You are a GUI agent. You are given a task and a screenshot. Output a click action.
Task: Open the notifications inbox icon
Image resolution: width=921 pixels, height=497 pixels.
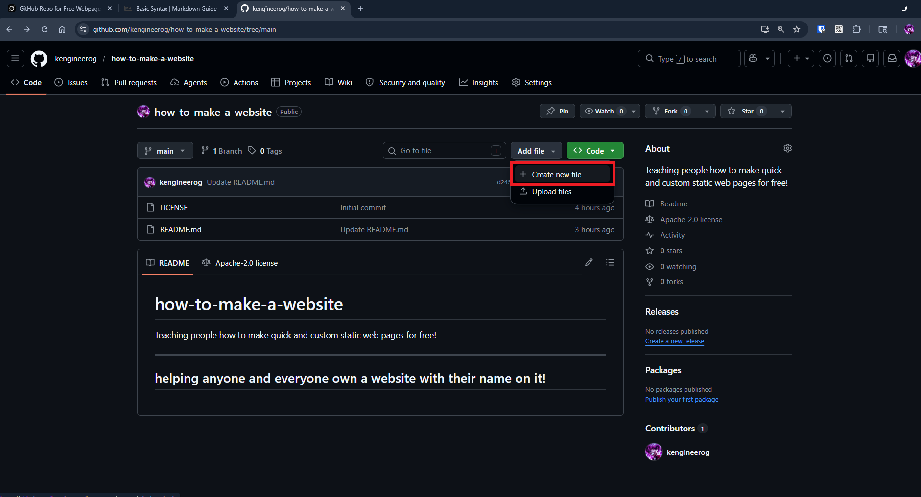tap(892, 58)
